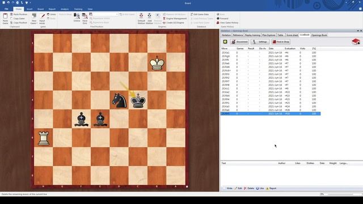Click Edit Game Data
The height and width of the screenshot is (204, 363).
(199, 14)
